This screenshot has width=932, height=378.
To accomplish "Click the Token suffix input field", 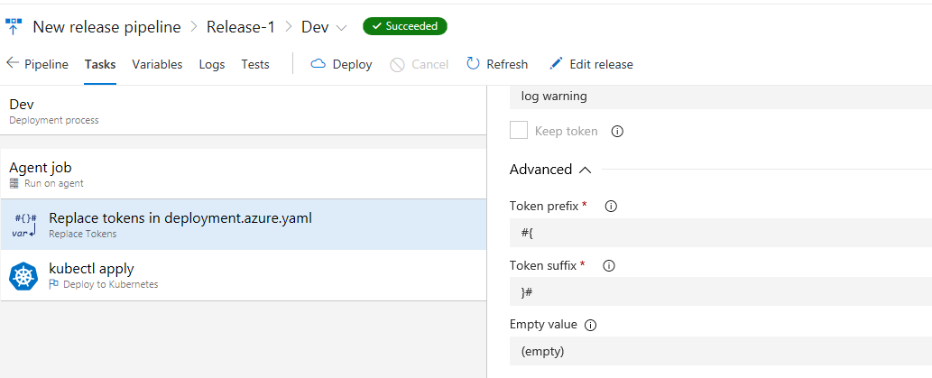I will (720, 291).
